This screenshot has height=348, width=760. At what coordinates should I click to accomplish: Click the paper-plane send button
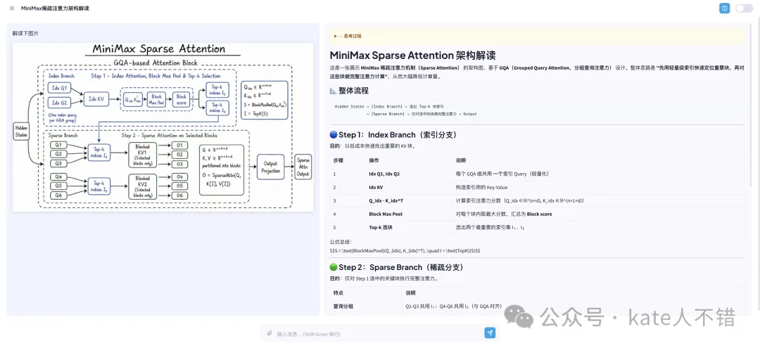point(490,333)
